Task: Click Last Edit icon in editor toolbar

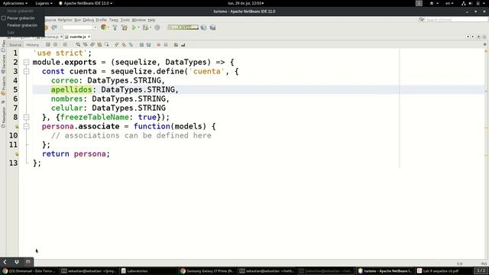Action: 48,45
